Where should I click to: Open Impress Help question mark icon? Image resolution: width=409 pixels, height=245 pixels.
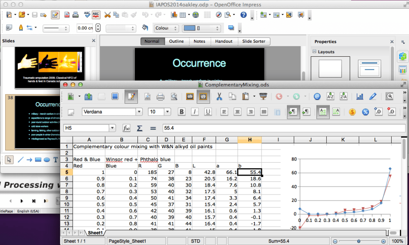click(243, 15)
